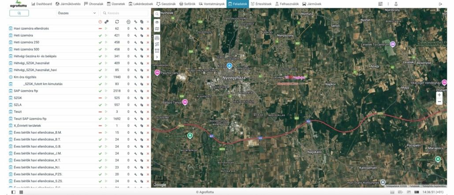Open the Összes filter dropdown
Image resolution: width=454 pixels, height=195 pixels.
click(77, 13)
